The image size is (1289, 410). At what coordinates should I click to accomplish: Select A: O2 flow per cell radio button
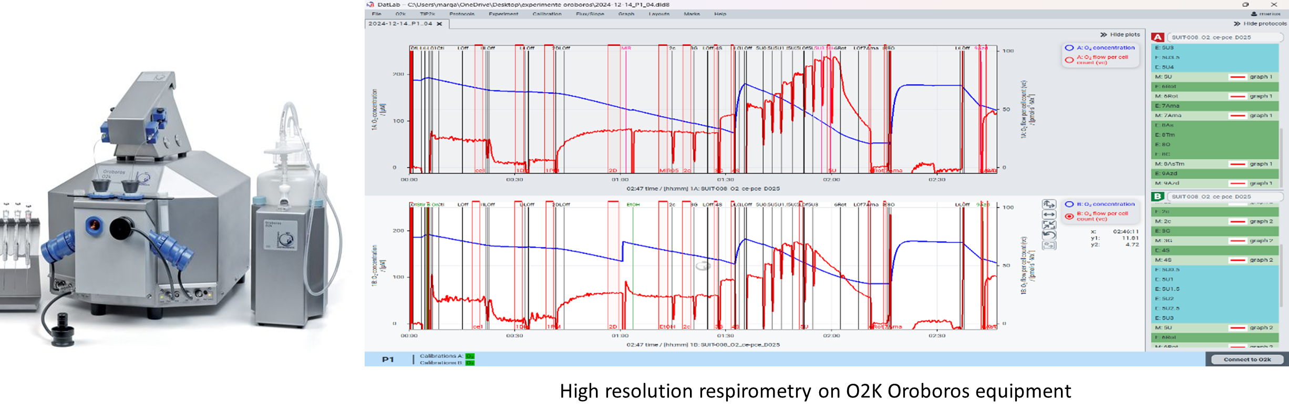tap(1069, 60)
